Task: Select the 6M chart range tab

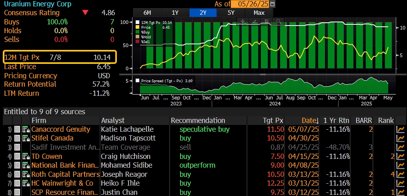Action: pos(146,12)
